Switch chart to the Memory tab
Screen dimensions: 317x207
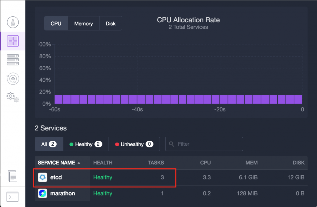84,24
